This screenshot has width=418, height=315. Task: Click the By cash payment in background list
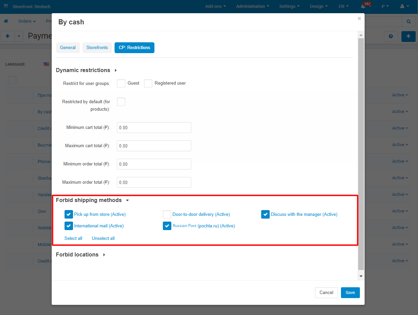45,112
